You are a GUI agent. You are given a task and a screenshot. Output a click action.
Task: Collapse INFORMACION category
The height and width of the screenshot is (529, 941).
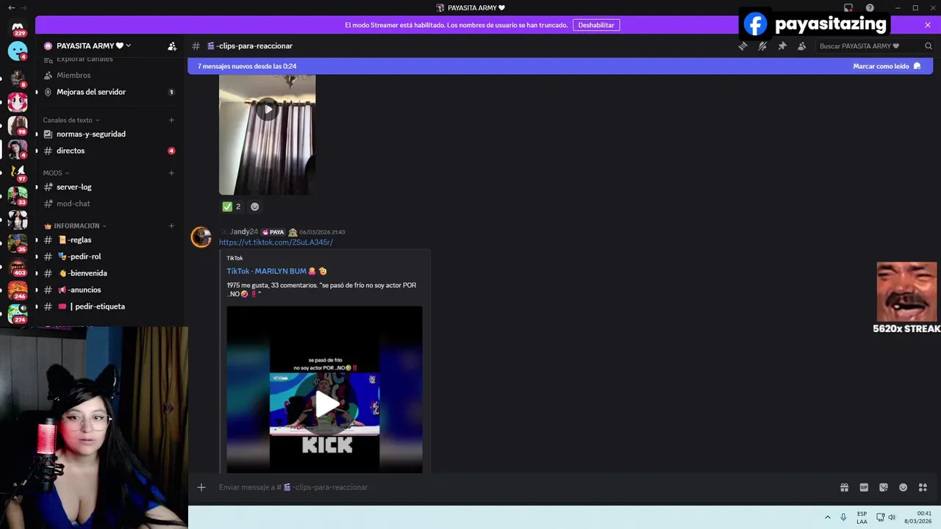point(76,226)
